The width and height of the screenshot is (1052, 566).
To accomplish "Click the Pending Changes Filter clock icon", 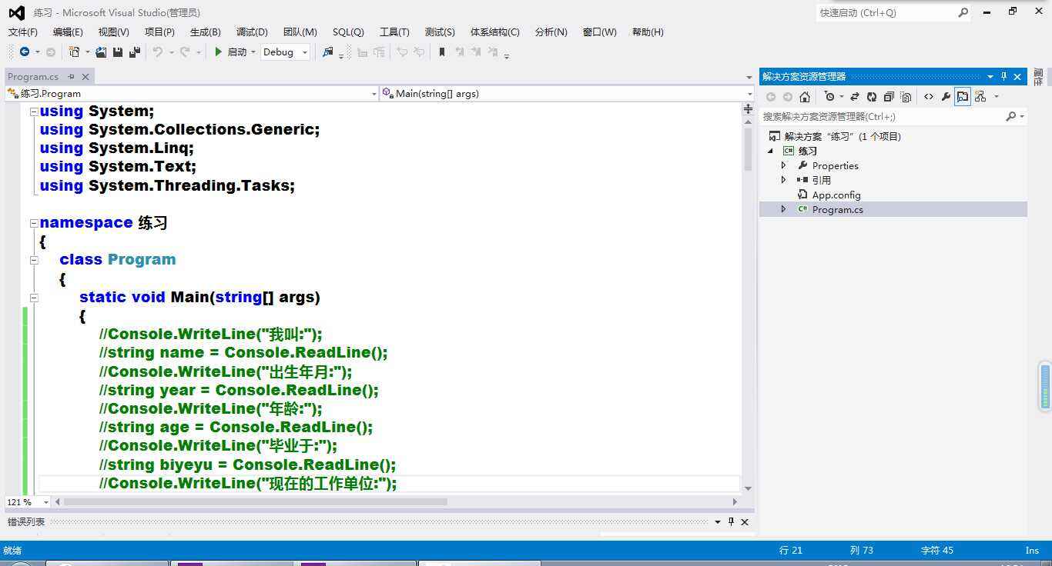I will [829, 97].
